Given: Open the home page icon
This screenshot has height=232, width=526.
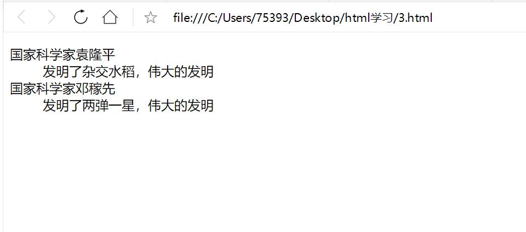Looking at the screenshot, I should (x=110, y=17).
